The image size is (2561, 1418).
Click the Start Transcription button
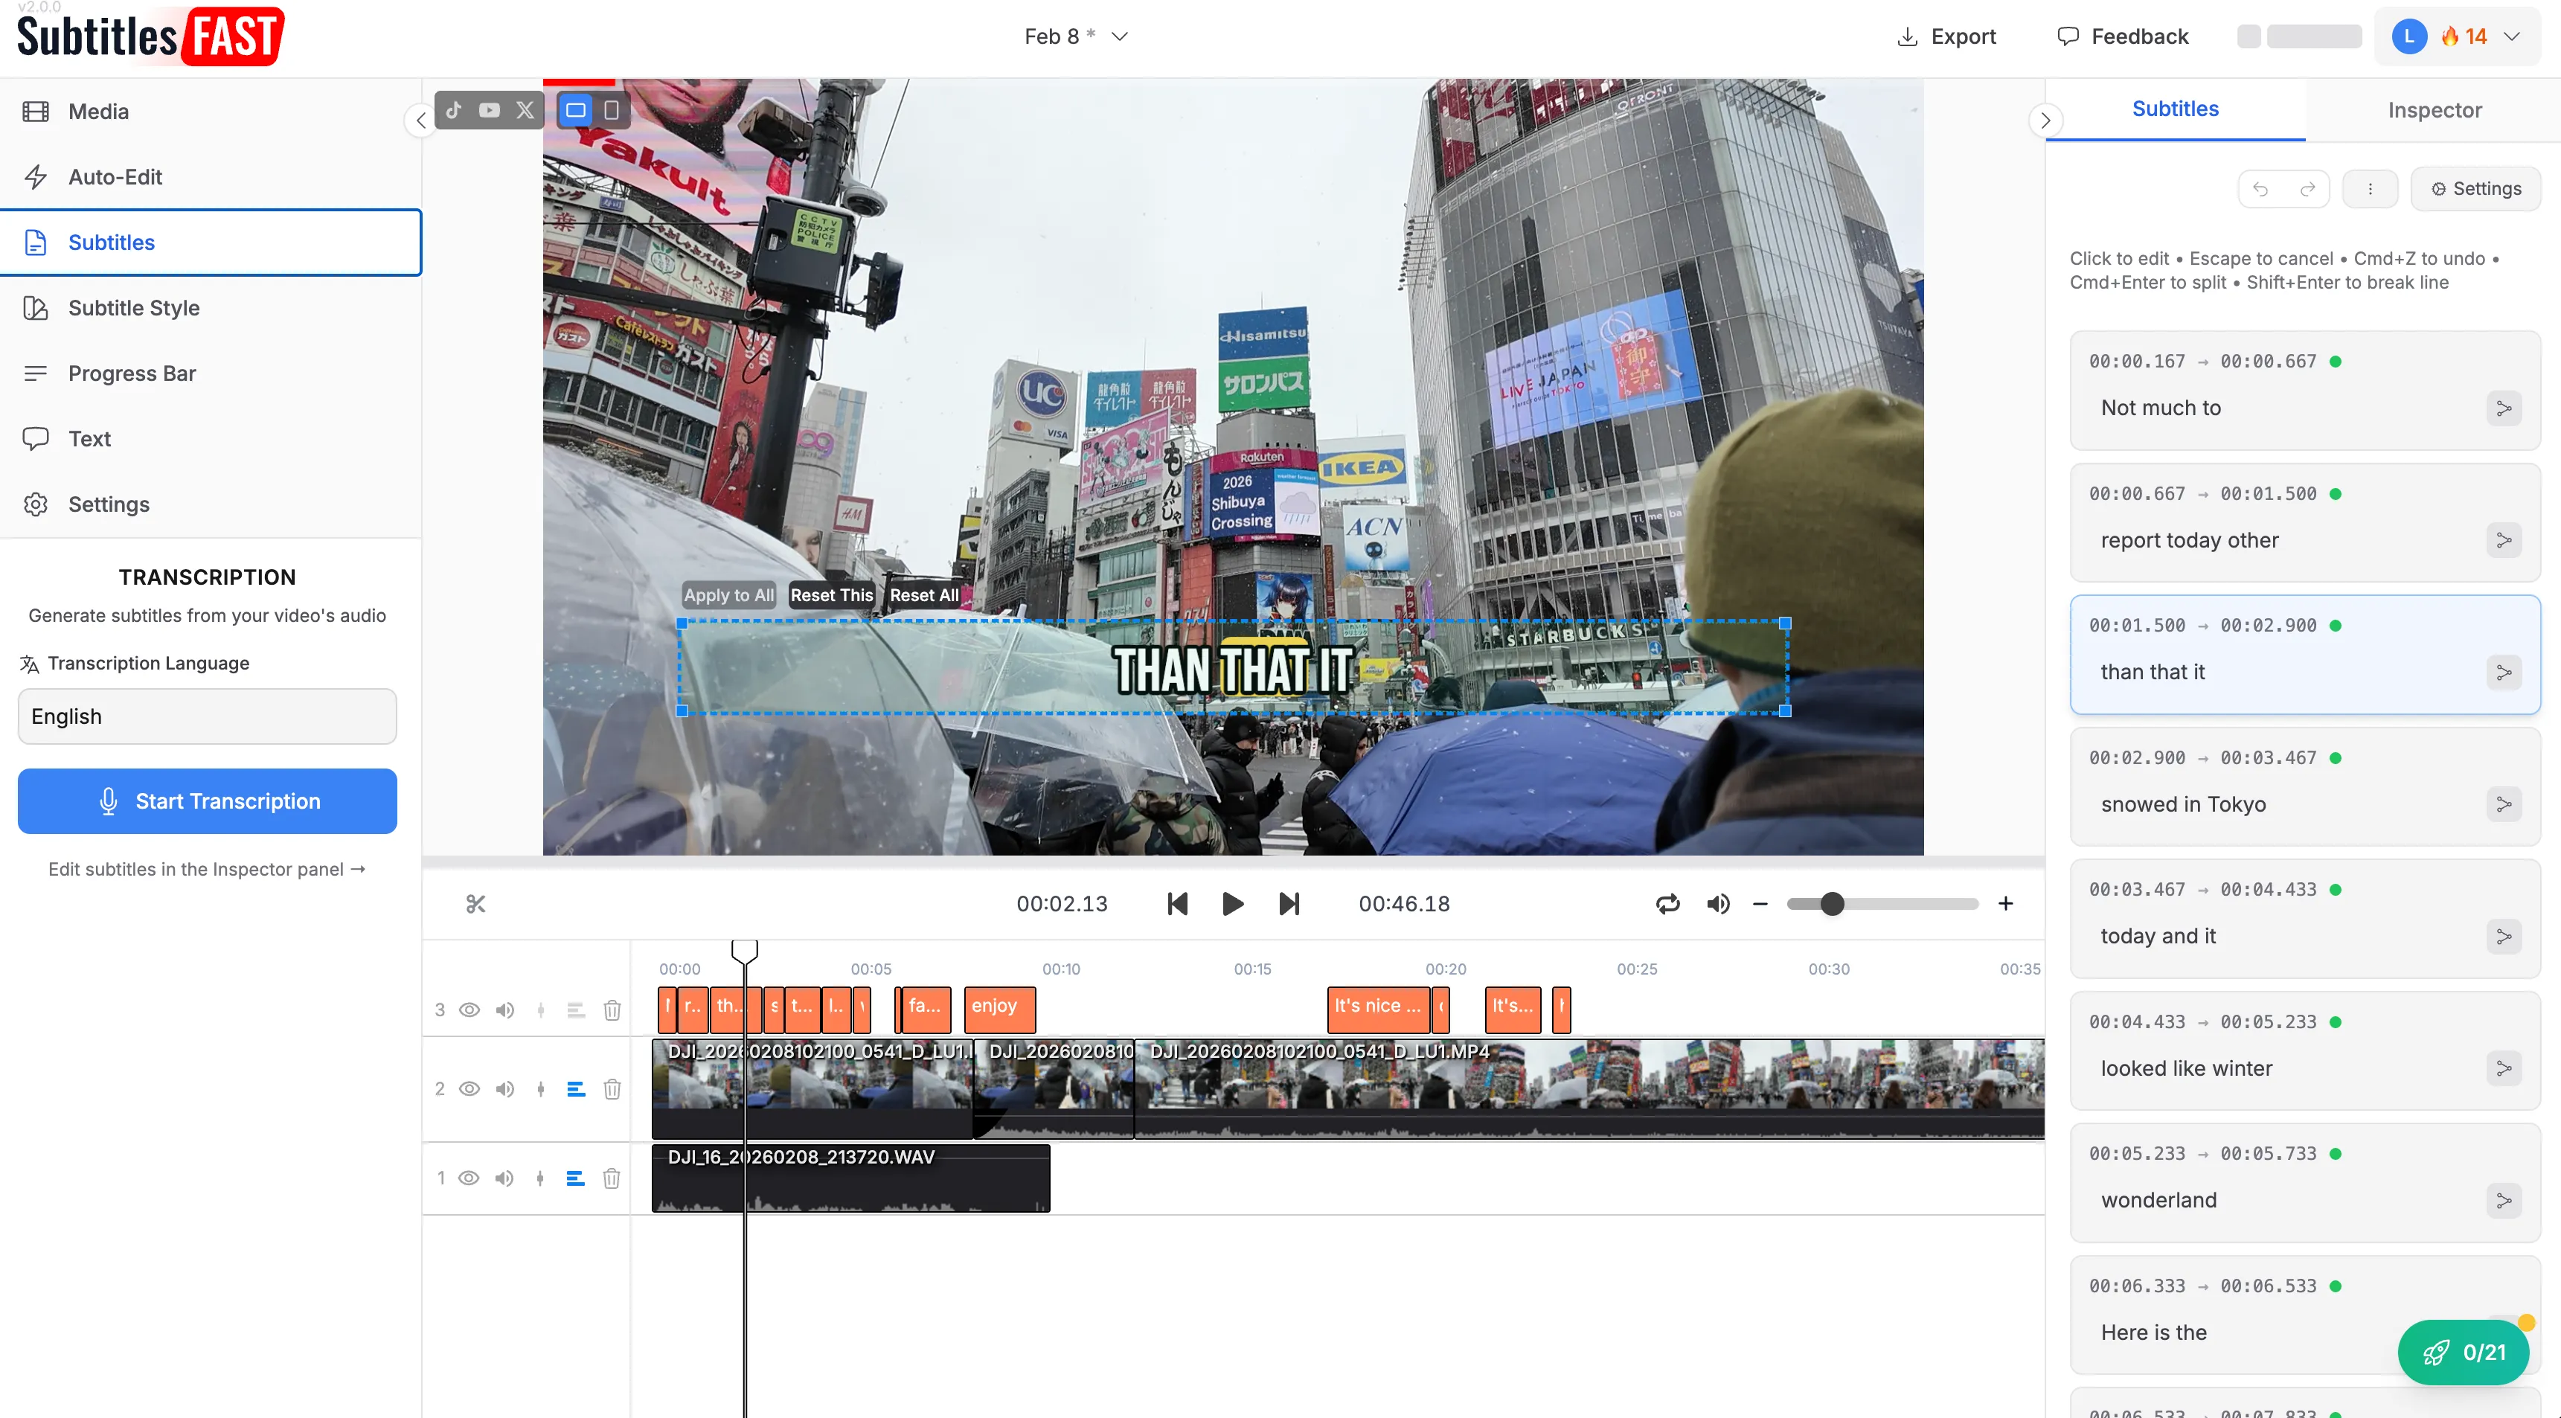(x=207, y=801)
